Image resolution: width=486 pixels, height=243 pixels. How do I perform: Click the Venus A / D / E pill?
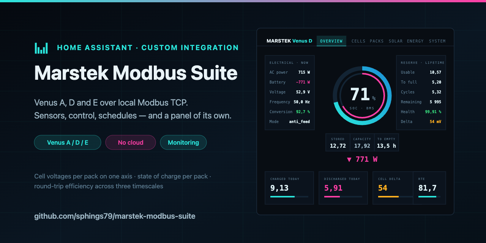pyautogui.click(x=68, y=142)
